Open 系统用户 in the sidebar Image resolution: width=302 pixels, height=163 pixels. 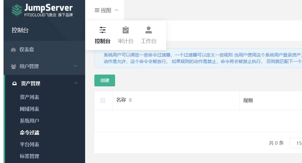point(29,121)
